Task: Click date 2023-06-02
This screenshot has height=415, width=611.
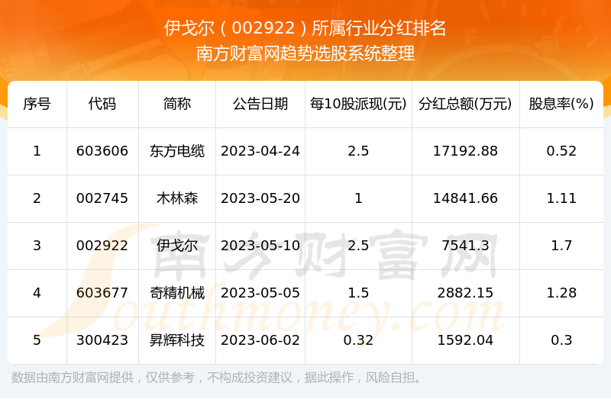Action: [260, 340]
